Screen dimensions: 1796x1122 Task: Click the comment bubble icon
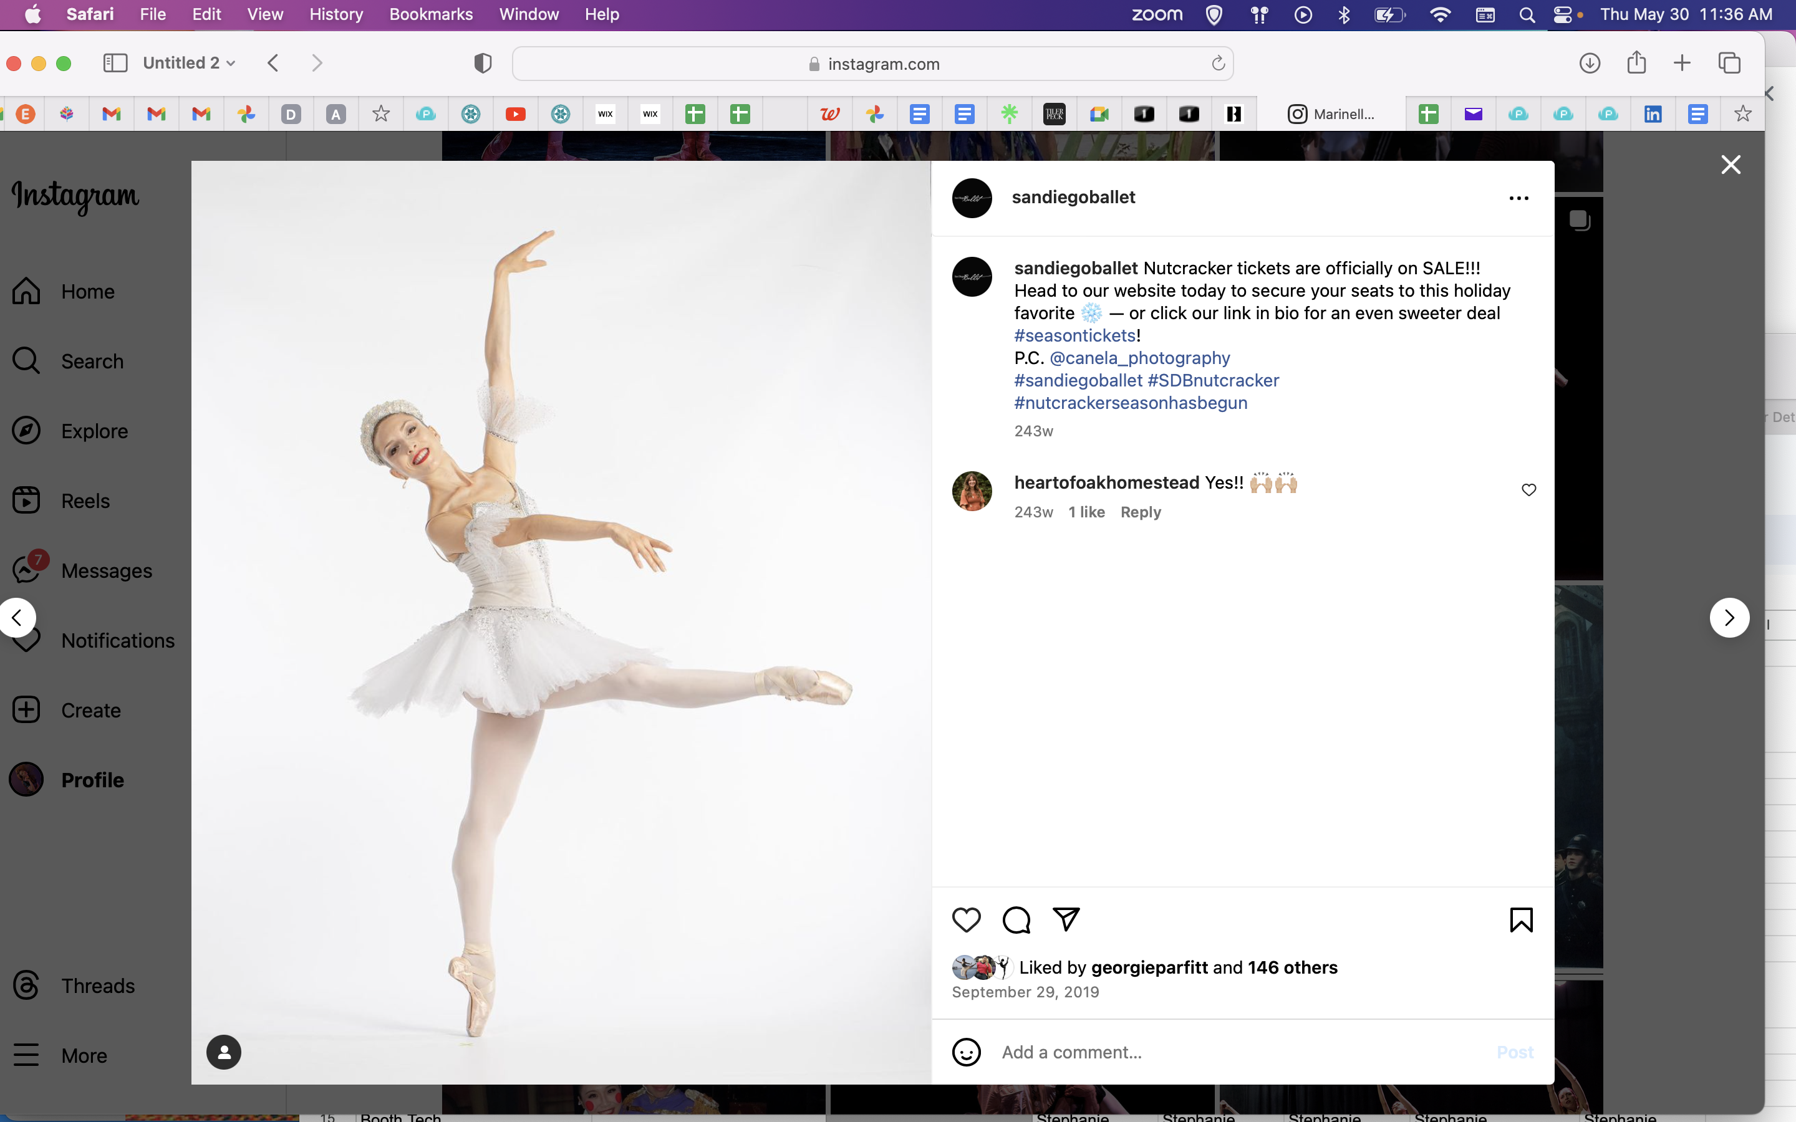[x=1016, y=920]
